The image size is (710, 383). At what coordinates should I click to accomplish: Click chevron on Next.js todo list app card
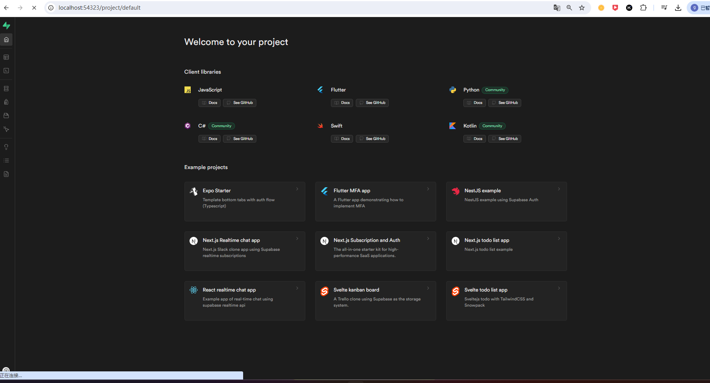[x=559, y=239]
